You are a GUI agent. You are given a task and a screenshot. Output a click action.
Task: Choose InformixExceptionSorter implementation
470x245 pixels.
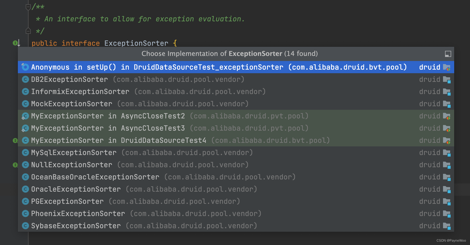click(x=236, y=91)
